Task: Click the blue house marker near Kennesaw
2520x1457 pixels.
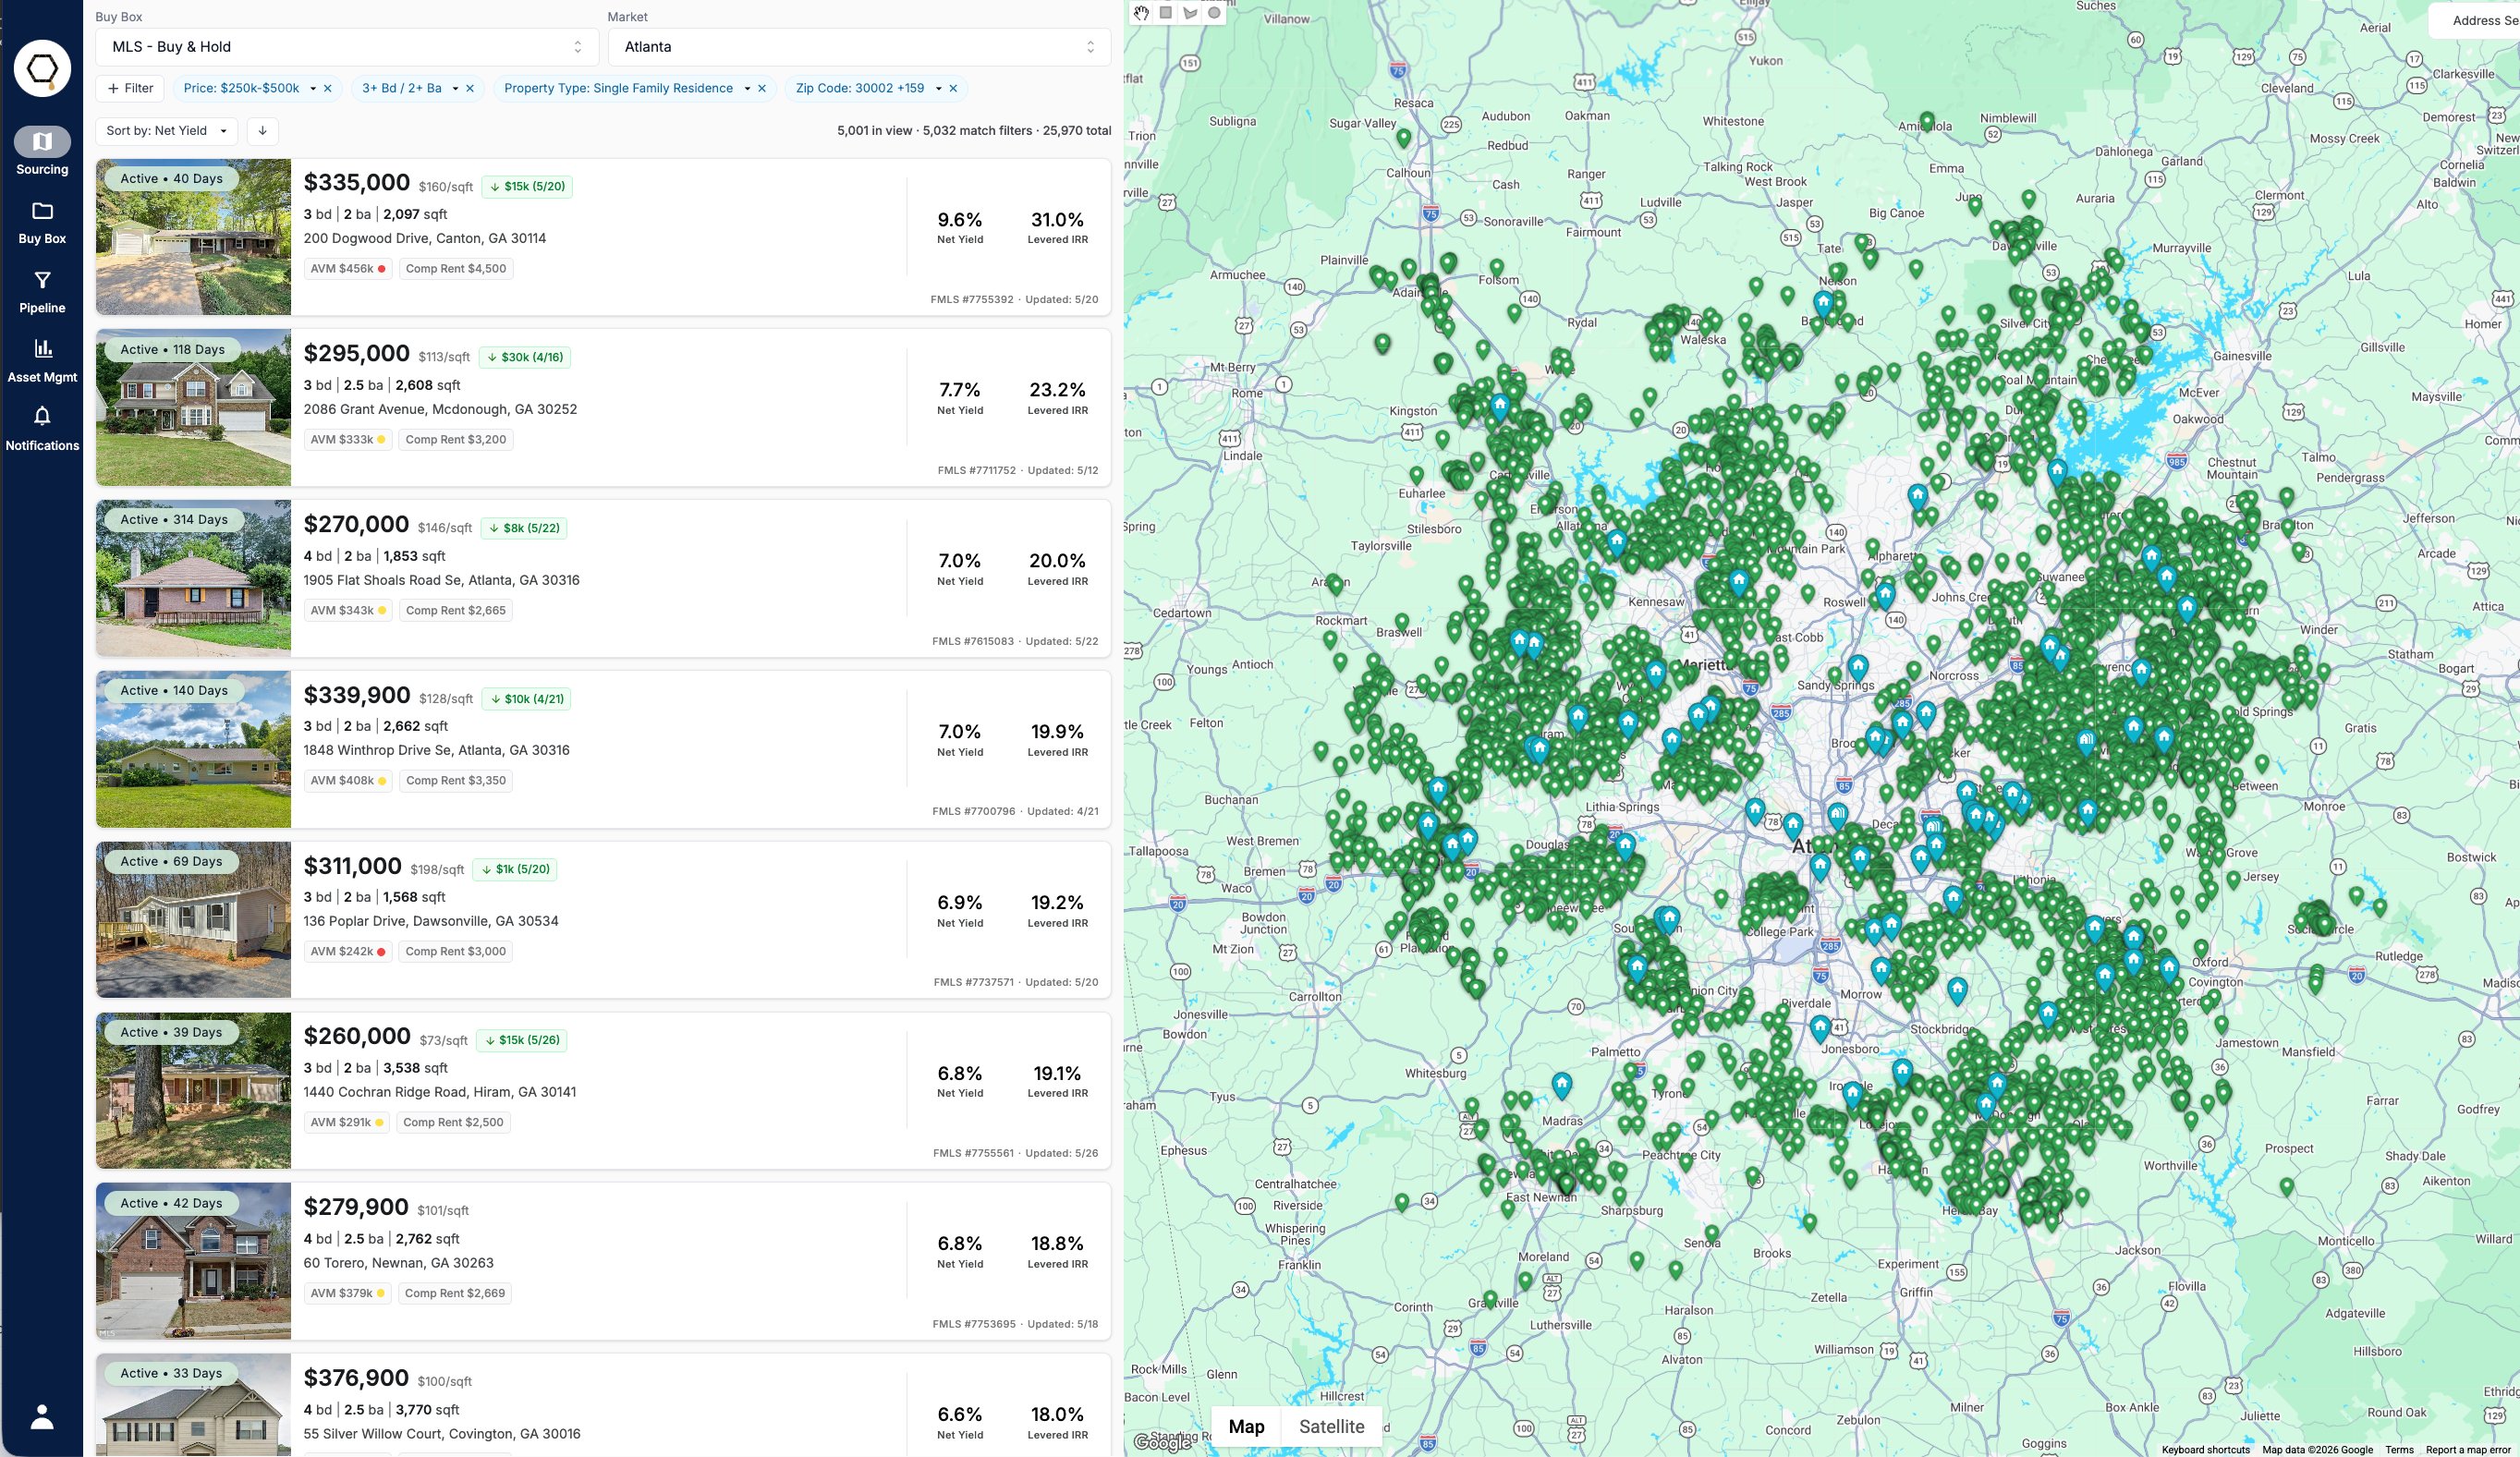Action: pyautogui.click(x=1739, y=581)
